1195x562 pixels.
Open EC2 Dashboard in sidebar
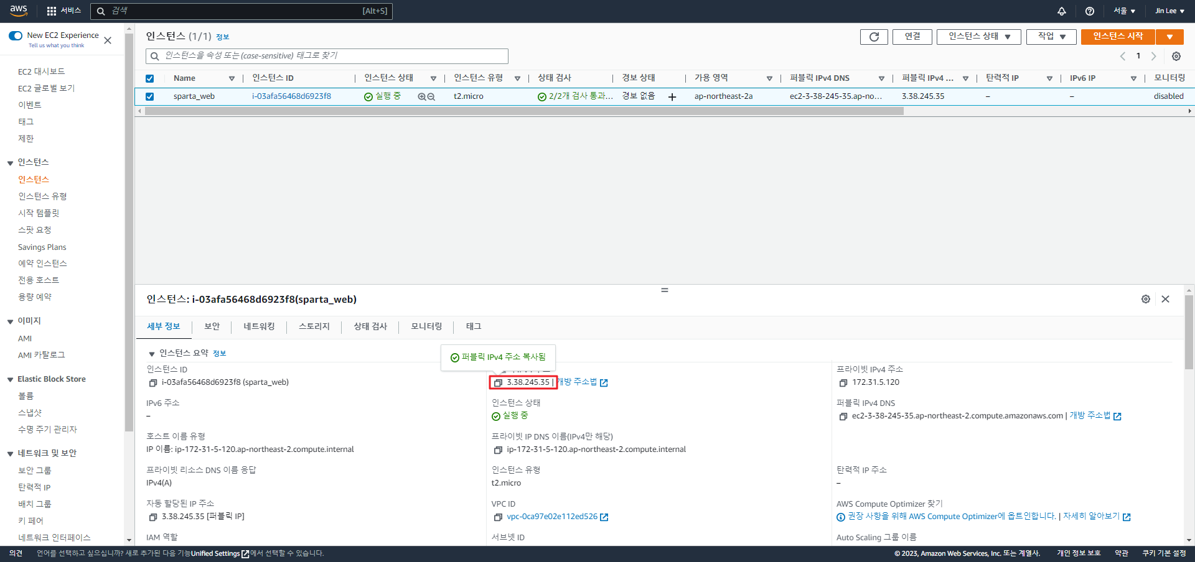[41, 72]
